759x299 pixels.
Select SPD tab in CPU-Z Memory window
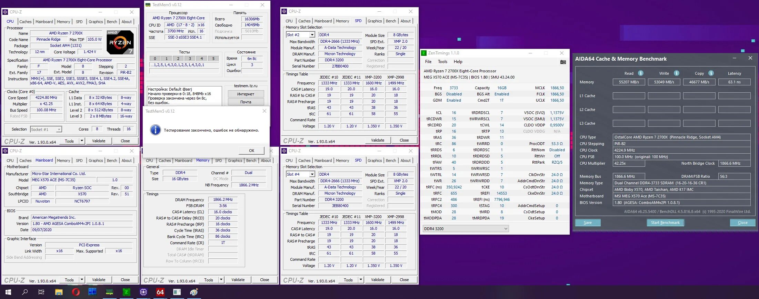click(x=219, y=161)
